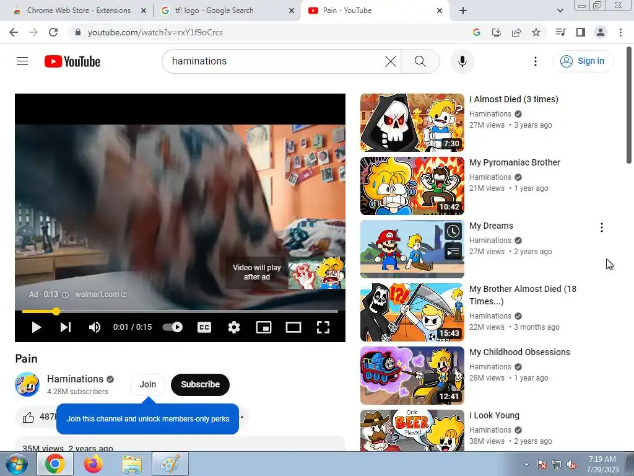
Task: Open the YouTube hamburger guide menu
Action: coord(22,61)
